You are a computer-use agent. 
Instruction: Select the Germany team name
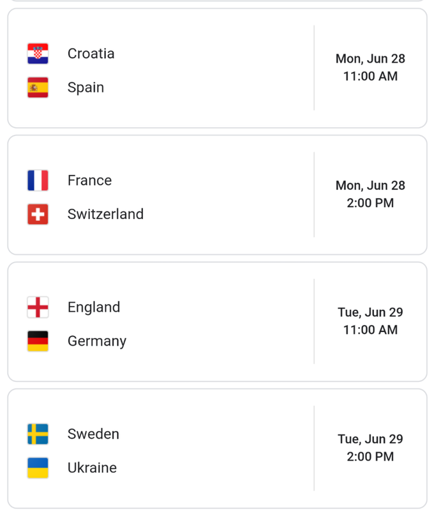pos(97,342)
